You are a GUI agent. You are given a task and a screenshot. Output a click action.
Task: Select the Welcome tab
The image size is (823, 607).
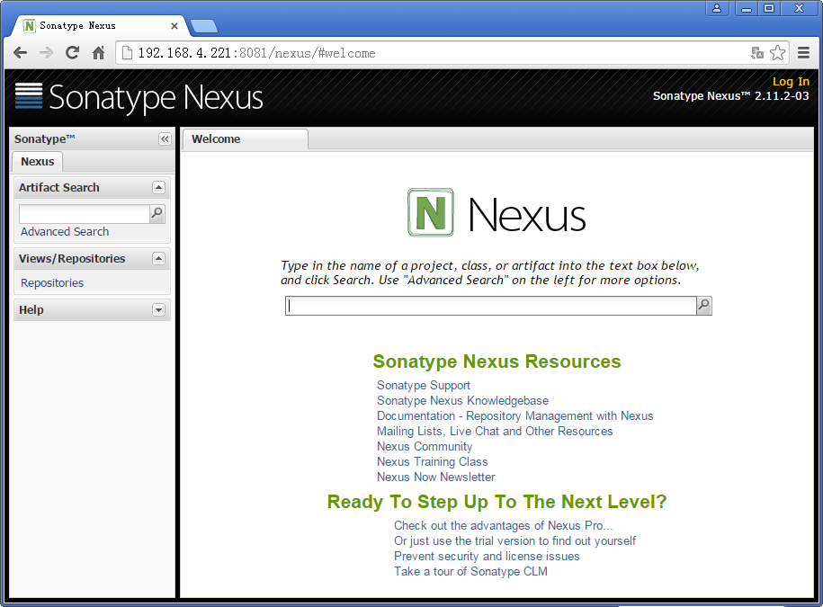(246, 139)
